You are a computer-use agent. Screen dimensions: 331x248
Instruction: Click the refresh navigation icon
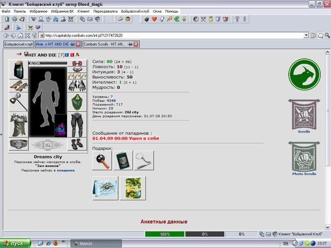(x=34, y=35)
